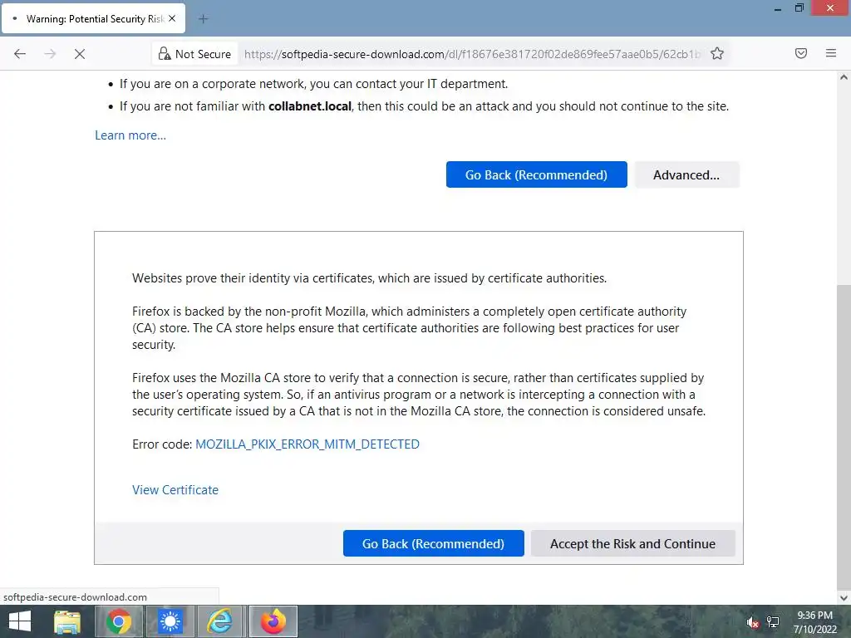Click the back navigation arrow

tap(20, 54)
